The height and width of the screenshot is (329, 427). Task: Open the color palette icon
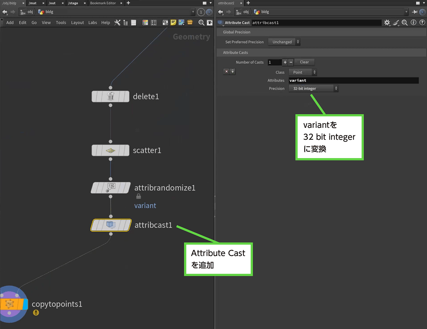click(x=145, y=22)
